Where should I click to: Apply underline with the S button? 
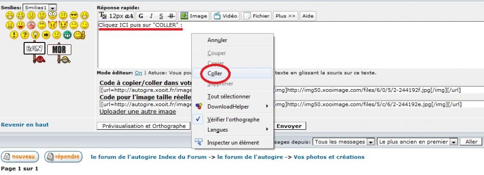coord(161,16)
